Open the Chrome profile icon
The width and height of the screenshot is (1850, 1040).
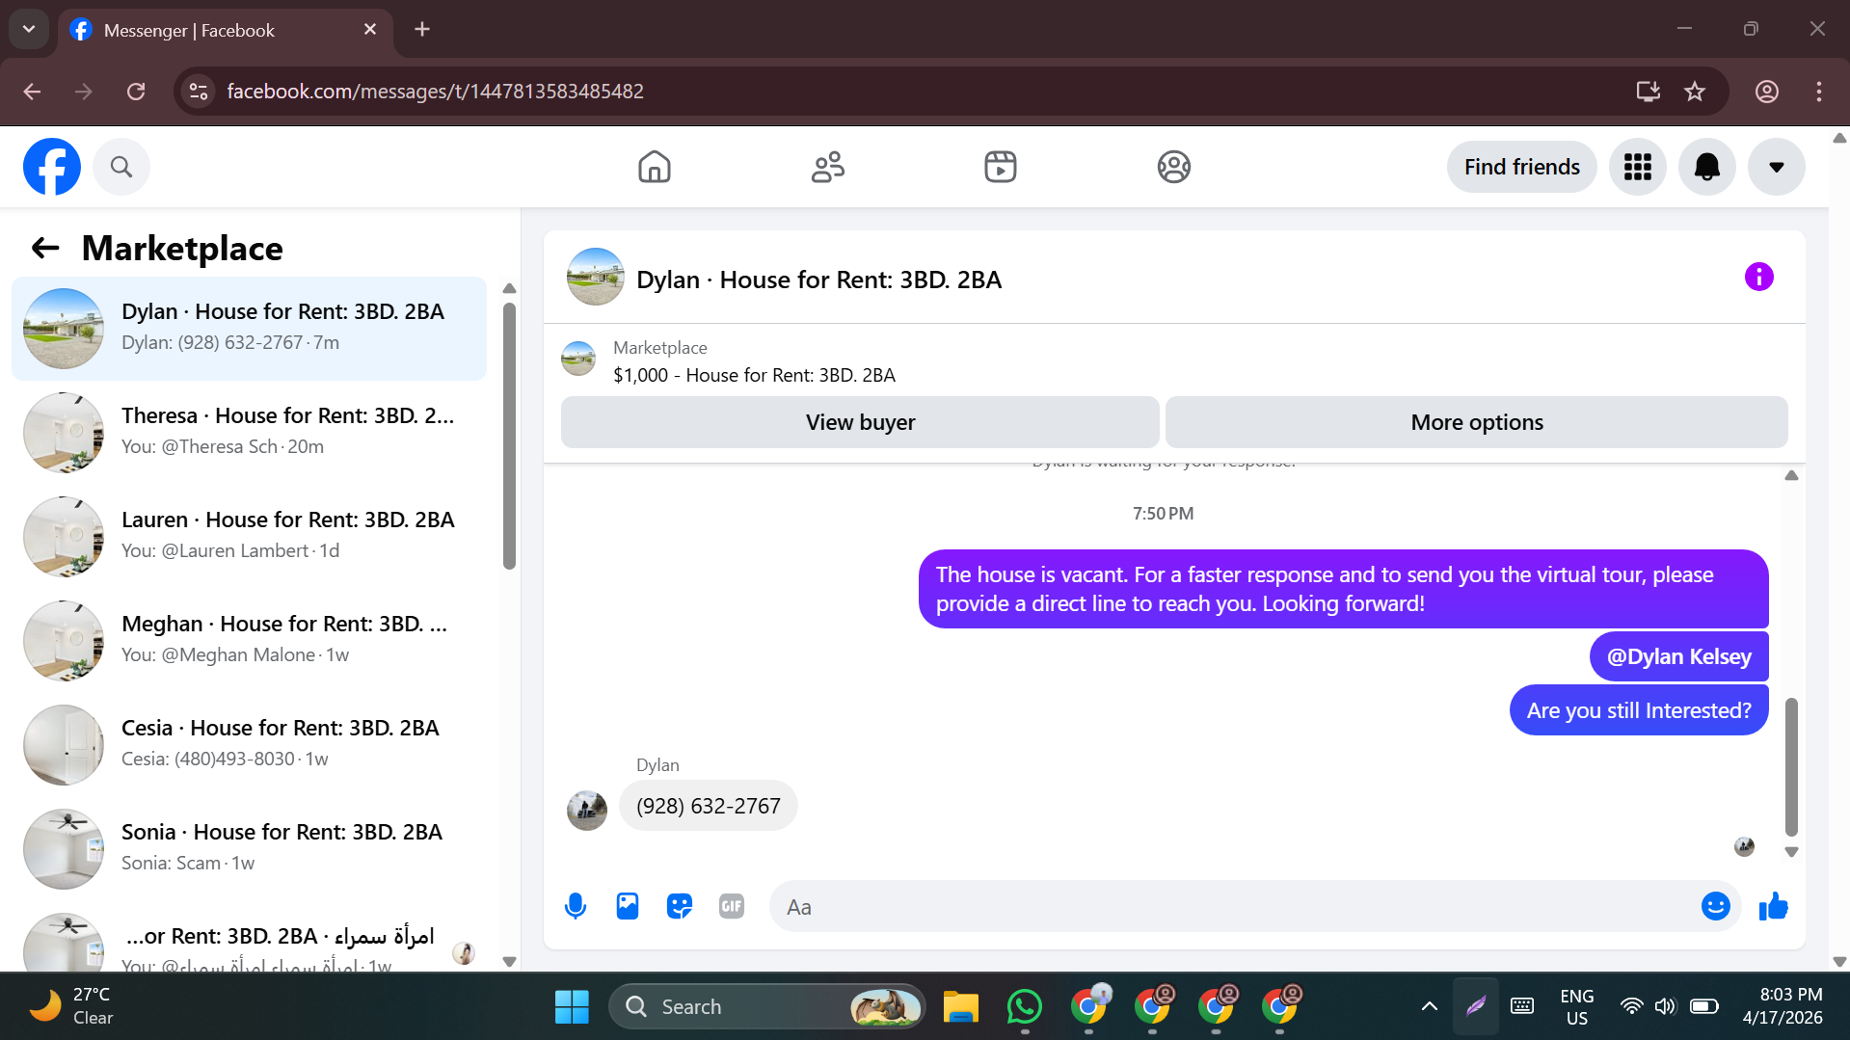[x=1766, y=92]
